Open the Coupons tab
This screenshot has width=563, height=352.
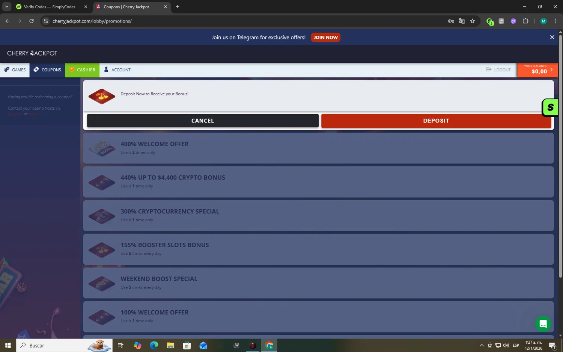[47, 70]
